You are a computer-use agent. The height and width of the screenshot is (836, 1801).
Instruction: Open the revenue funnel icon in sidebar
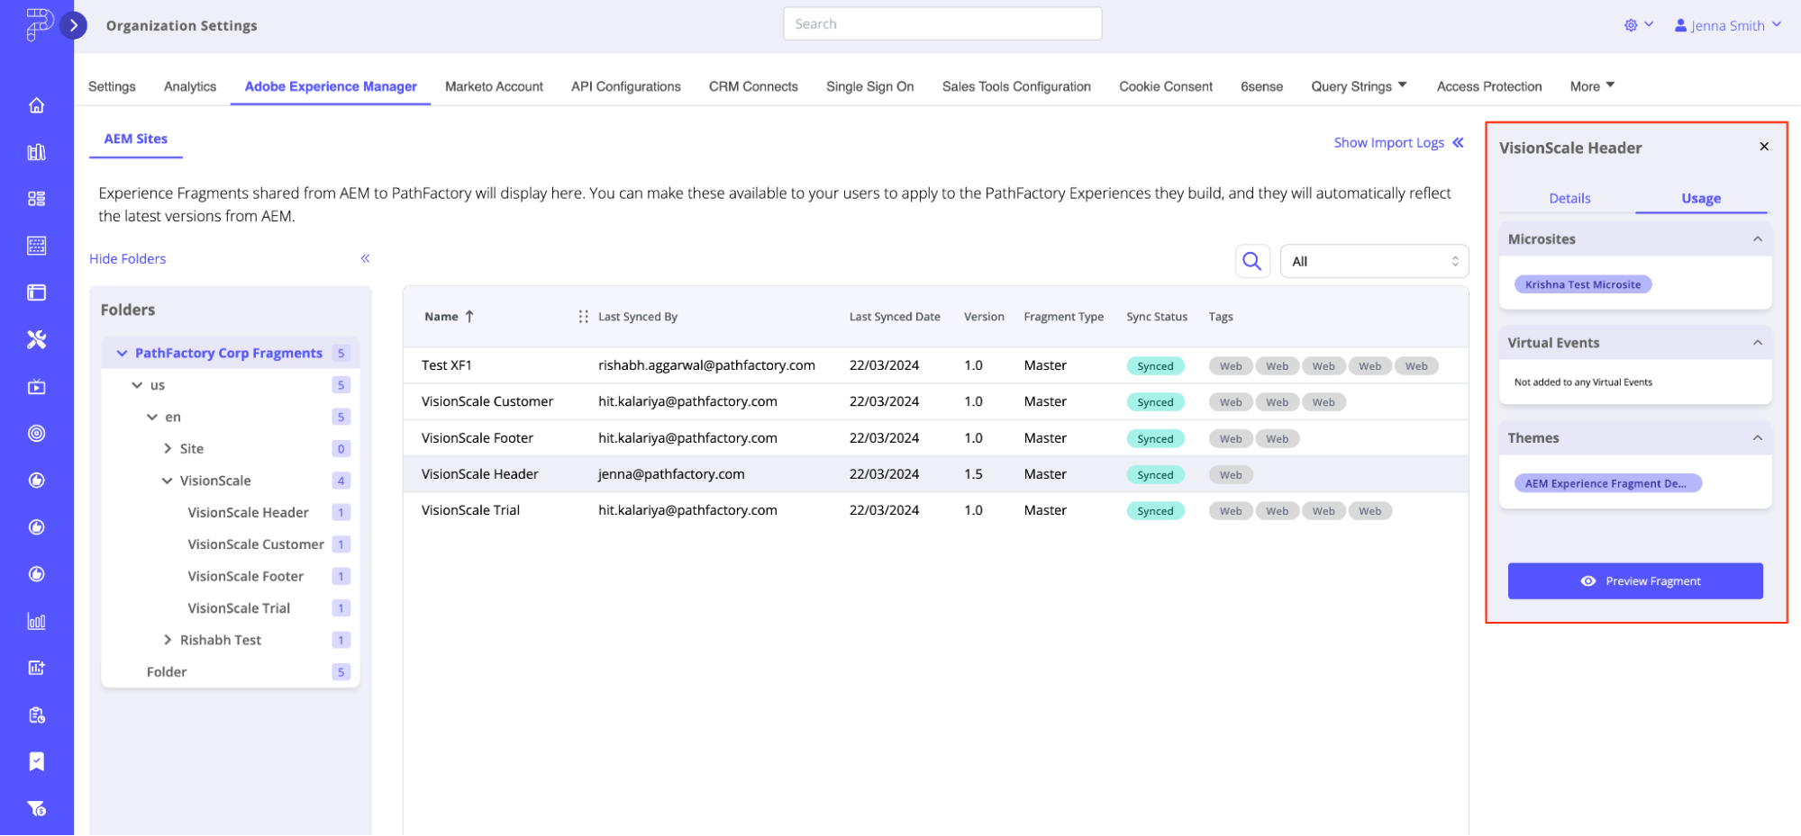(37, 808)
